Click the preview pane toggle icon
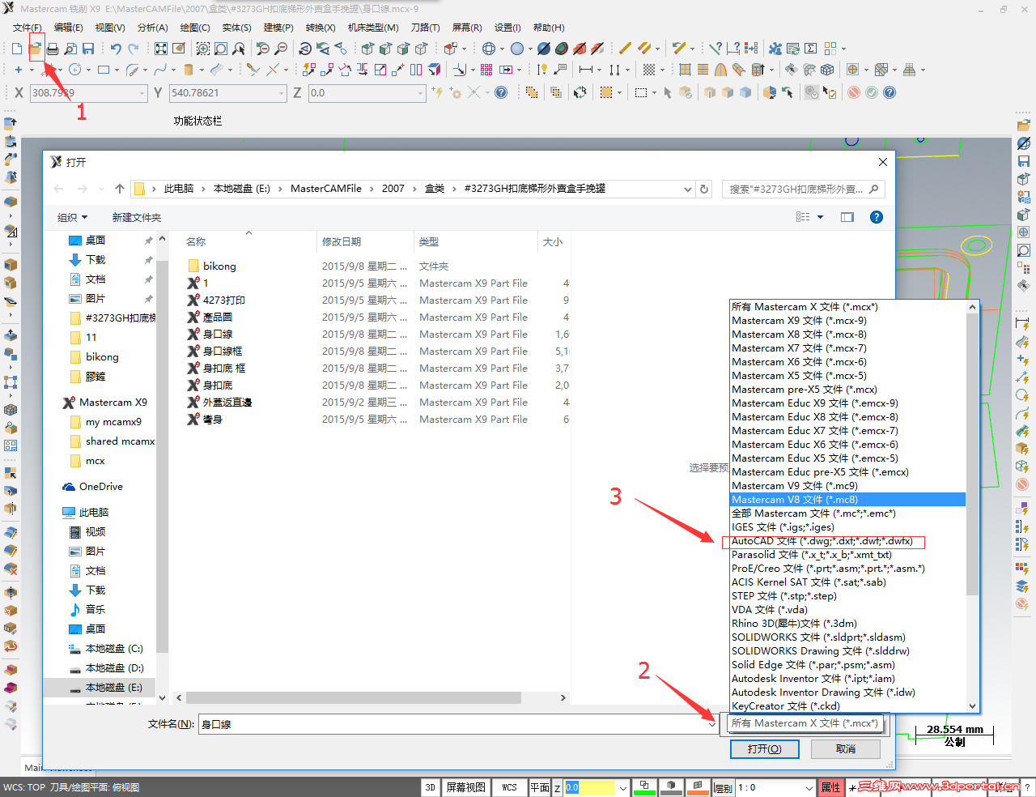The image size is (1036, 797). [x=847, y=217]
